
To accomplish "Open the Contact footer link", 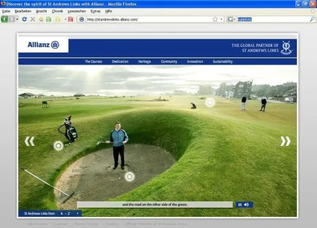I will (x=61, y=224).
